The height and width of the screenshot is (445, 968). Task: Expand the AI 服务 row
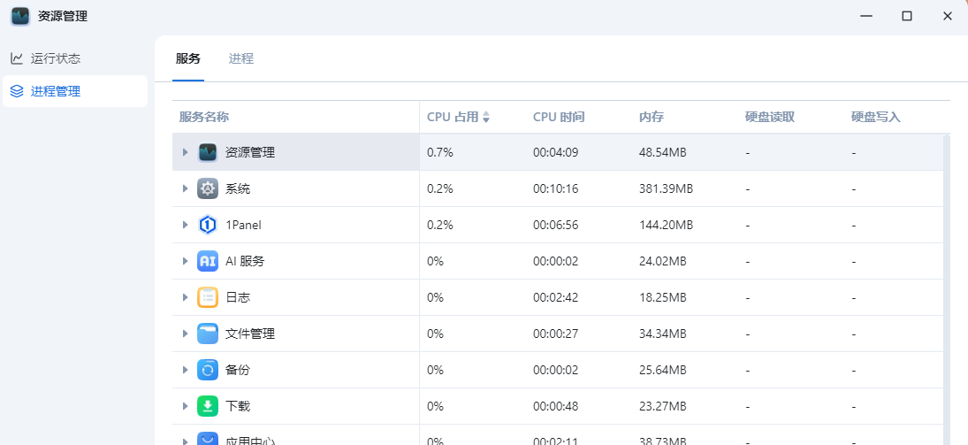[186, 261]
